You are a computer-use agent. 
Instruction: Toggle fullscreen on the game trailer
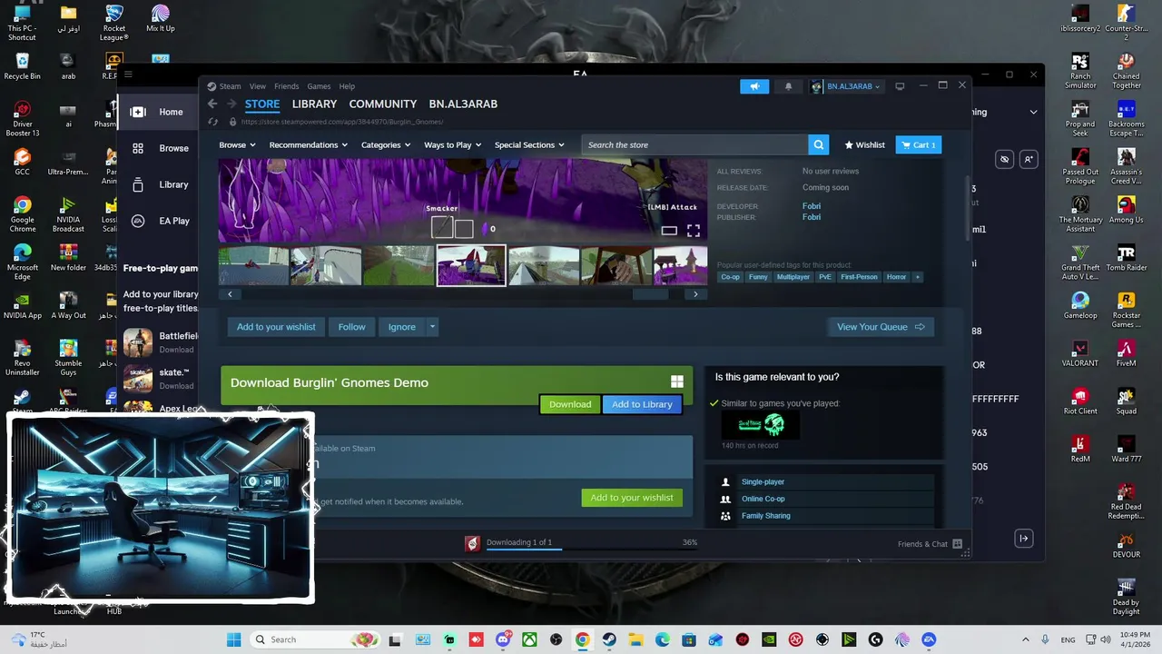(694, 231)
